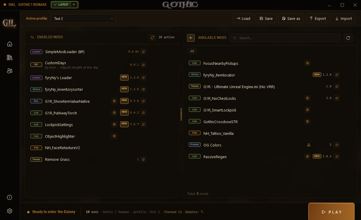Open the Home icon in sidebar

point(10,44)
